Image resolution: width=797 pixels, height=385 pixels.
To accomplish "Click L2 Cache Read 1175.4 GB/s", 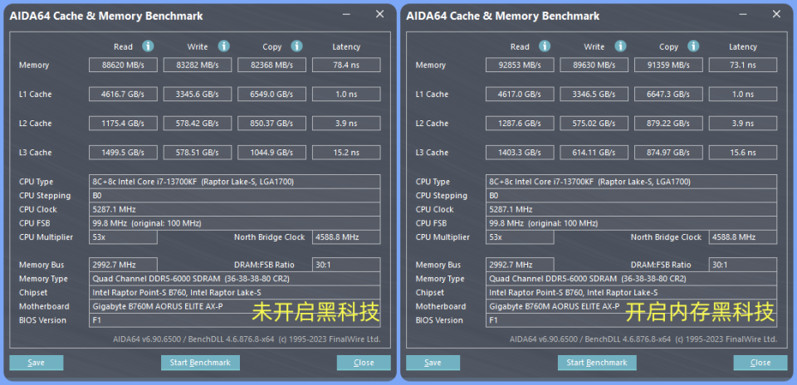I will [123, 124].
